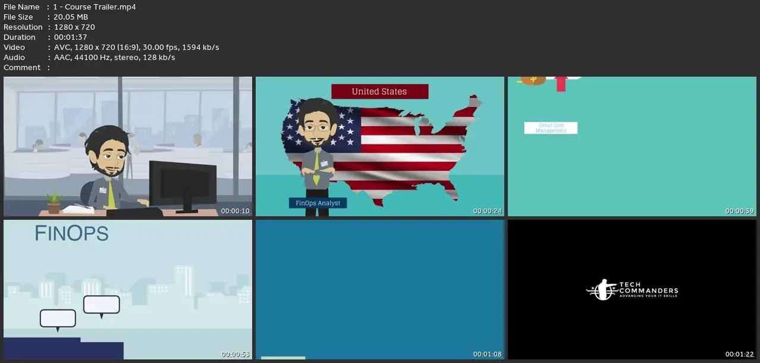Click the timestamp 00:00:24
The image size is (760, 363).
click(488, 211)
